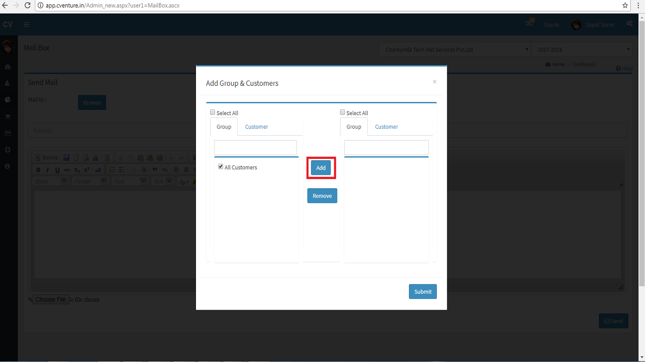Viewport: 645px width, 362px height.
Task: Open the hamburger menu in top bar
Action: [26, 25]
